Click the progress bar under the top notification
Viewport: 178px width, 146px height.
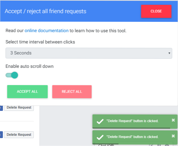tap(131, 128)
